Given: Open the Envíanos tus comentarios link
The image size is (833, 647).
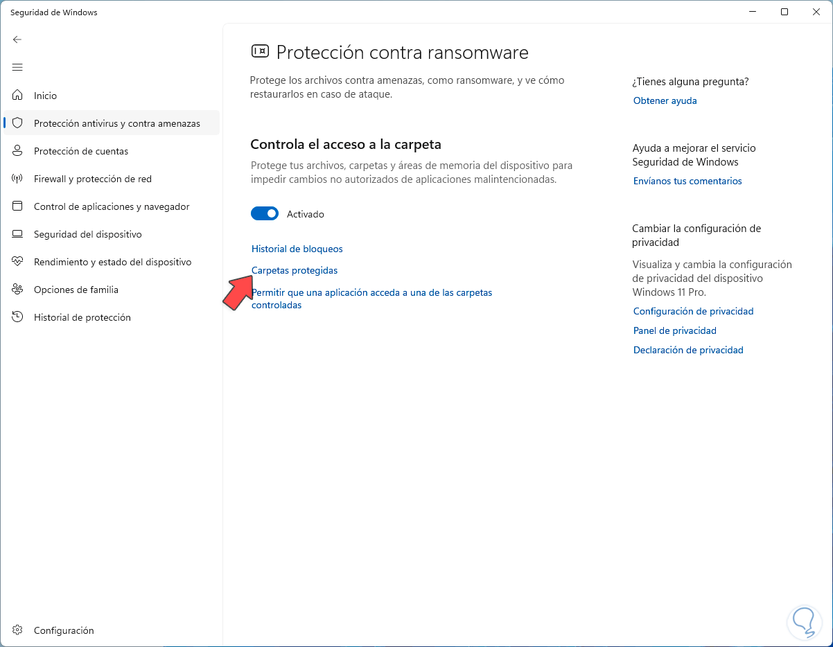Looking at the screenshot, I should coord(687,181).
